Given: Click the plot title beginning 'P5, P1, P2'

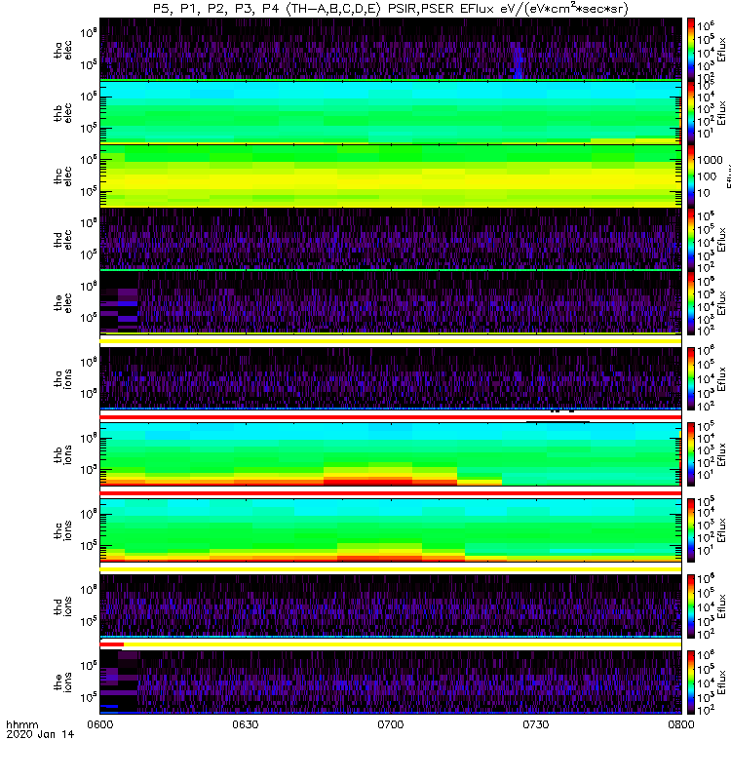Looking at the screenshot, I should [391, 9].
